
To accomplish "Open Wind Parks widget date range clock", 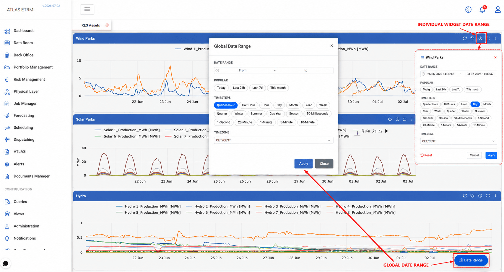I will click(481, 38).
